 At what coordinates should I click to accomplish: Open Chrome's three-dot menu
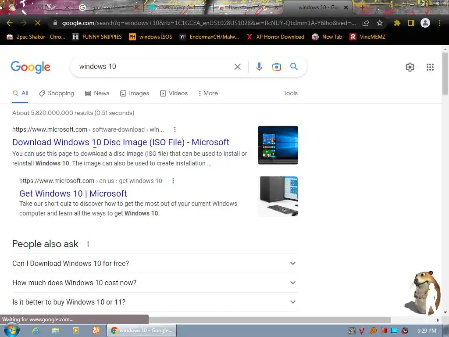439,23
